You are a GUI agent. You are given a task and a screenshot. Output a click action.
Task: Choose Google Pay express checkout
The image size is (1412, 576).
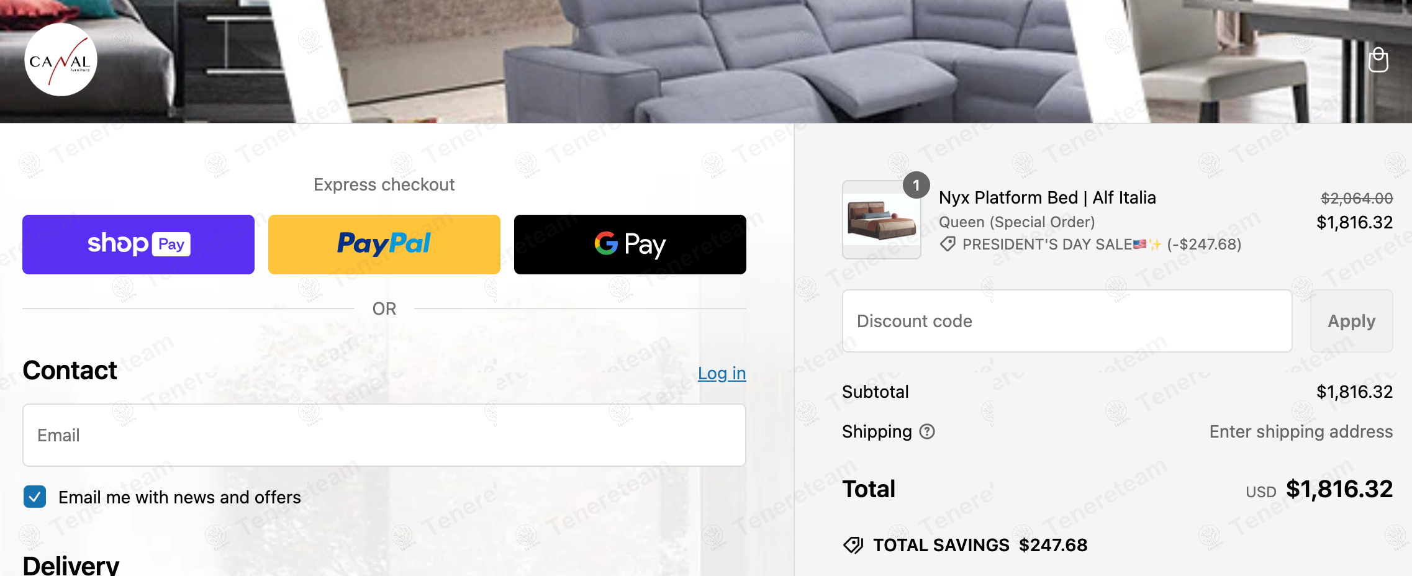pyautogui.click(x=630, y=245)
